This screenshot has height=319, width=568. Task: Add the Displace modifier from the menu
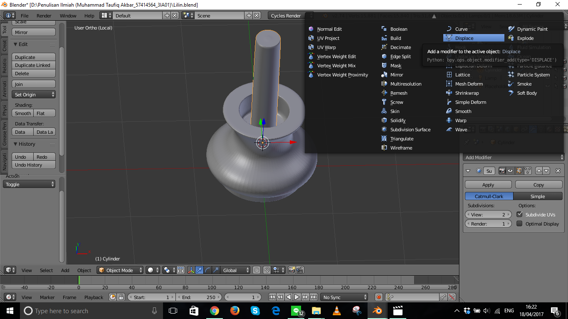(x=474, y=38)
